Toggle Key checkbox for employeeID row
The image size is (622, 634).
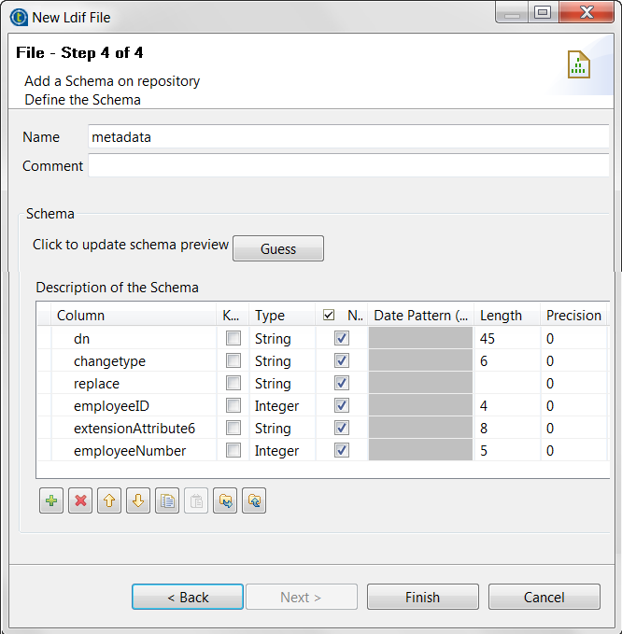tap(233, 405)
